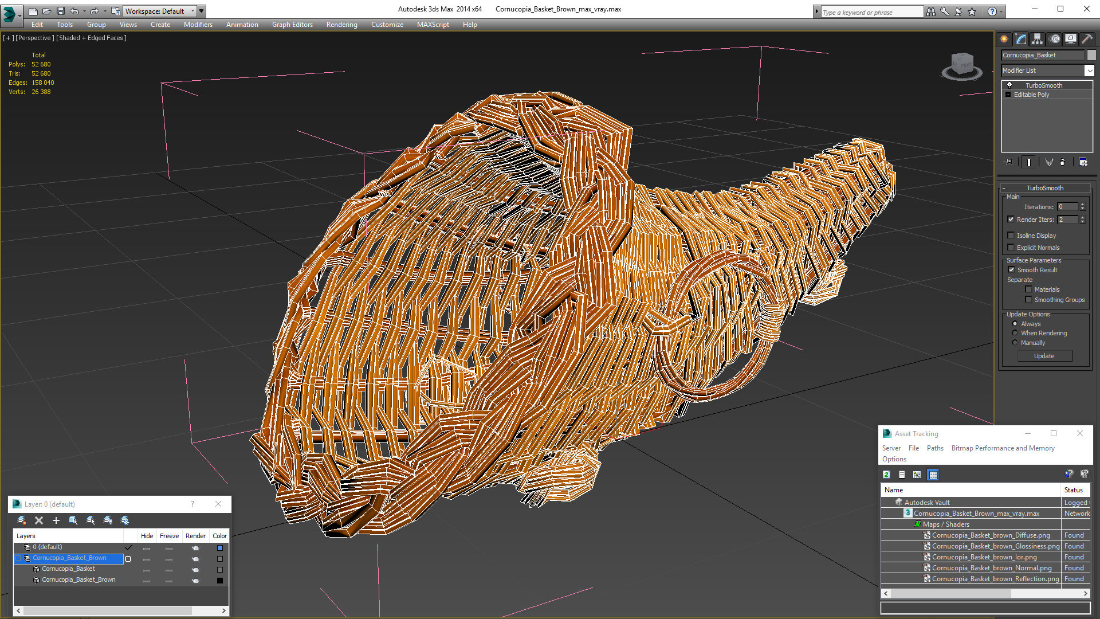Click the Open File toolbar icon

pyautogui.click(x=47, y=11)
